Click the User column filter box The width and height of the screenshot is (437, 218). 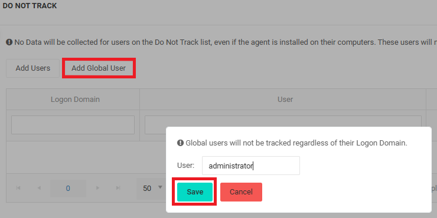click(x=283, y=121)
